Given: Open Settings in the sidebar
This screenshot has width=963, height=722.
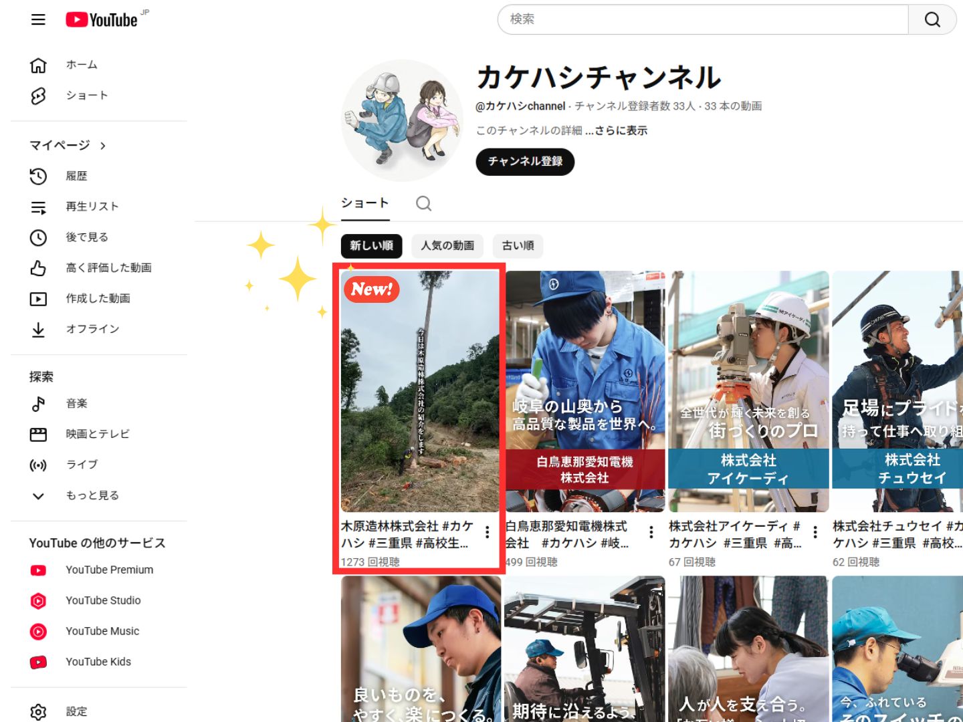Looking at the screenshot, I should 76,711.
